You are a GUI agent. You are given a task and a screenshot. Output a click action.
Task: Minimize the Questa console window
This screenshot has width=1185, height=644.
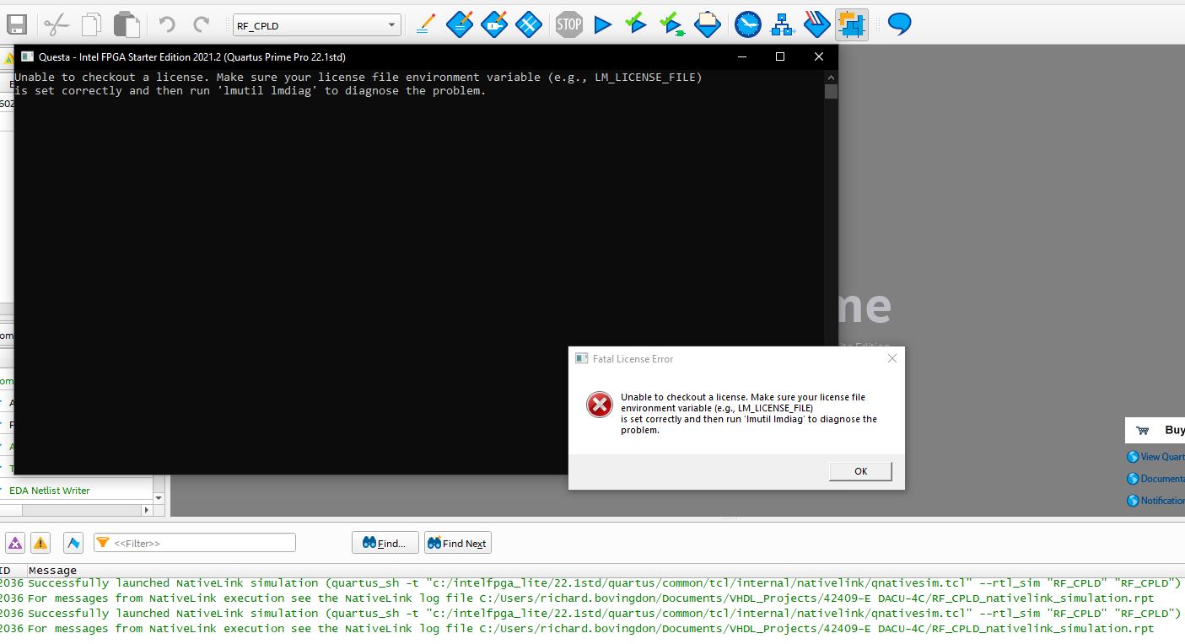(x=741, y=56)
